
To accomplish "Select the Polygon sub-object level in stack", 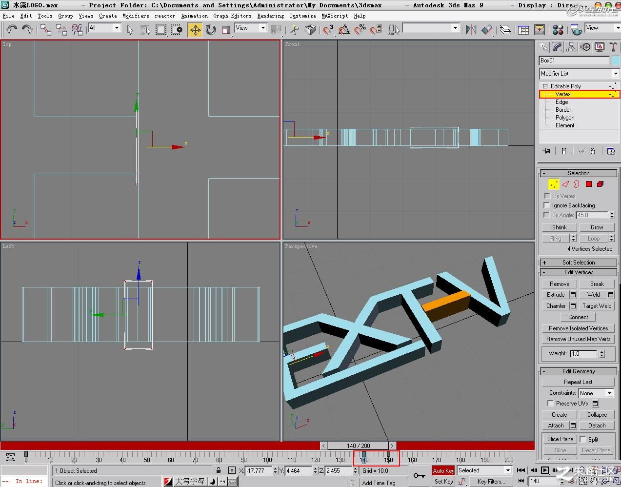I will click(x=565, y=118).
